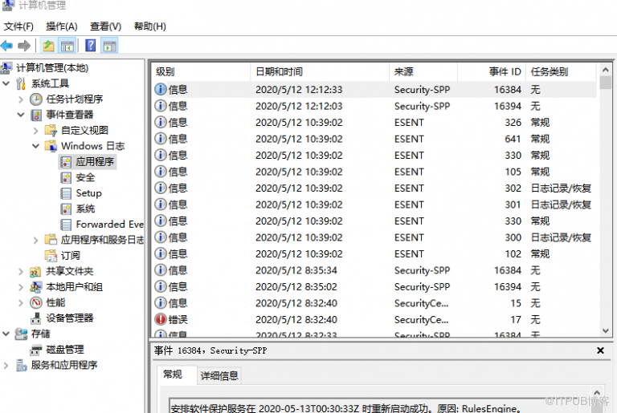Click the event list scroll up arrow

coord(606,70)
